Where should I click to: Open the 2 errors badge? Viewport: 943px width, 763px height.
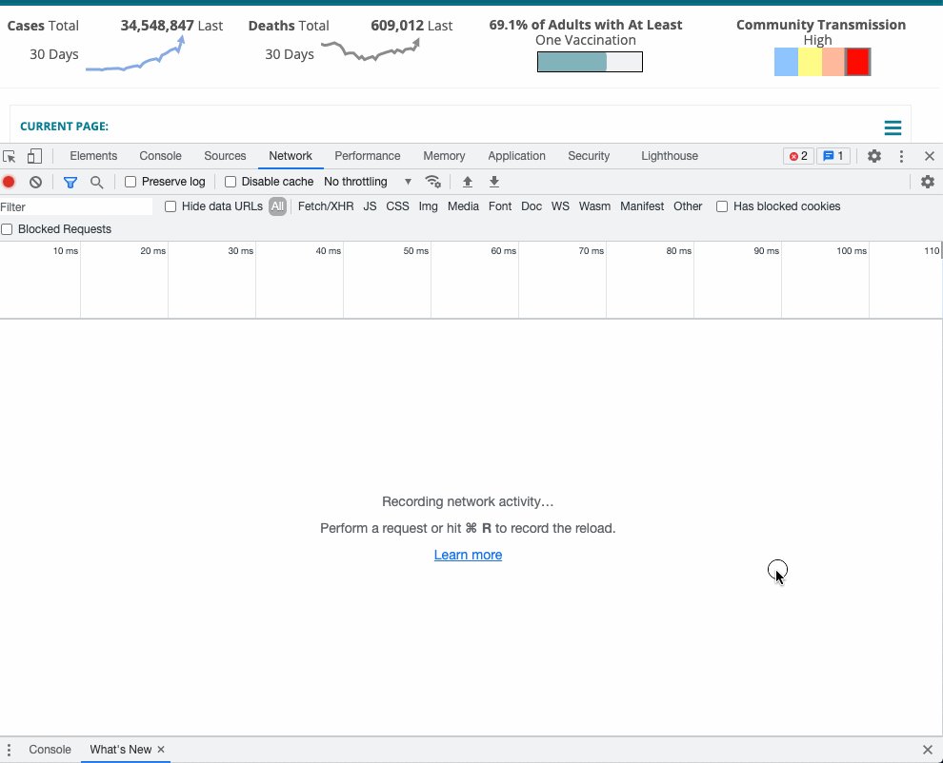798,156
